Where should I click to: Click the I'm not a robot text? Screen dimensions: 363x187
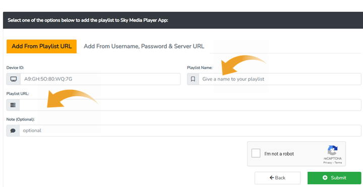(x=279, y=154)
